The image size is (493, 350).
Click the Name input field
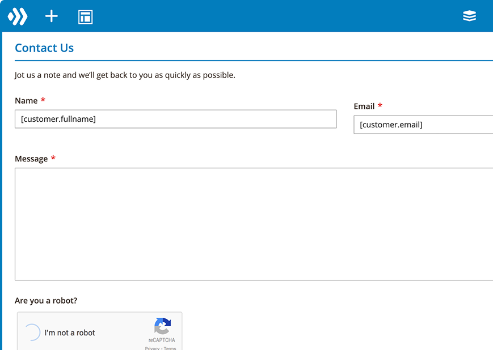point(175,119)
